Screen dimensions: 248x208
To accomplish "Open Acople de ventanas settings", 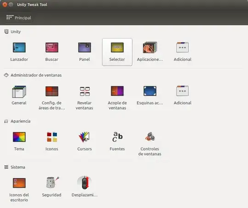I will click(x=117, y=98).
